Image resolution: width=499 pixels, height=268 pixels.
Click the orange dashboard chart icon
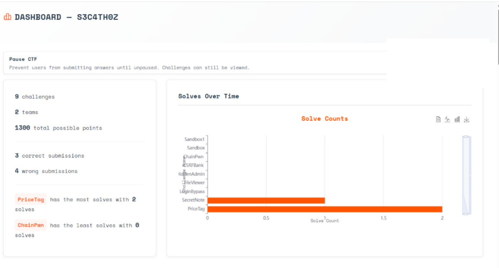point(7,16)
